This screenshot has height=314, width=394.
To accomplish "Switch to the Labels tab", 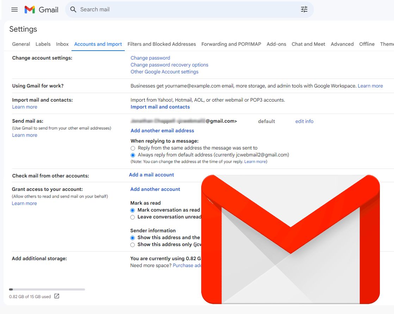I will [x=43, y=44].
